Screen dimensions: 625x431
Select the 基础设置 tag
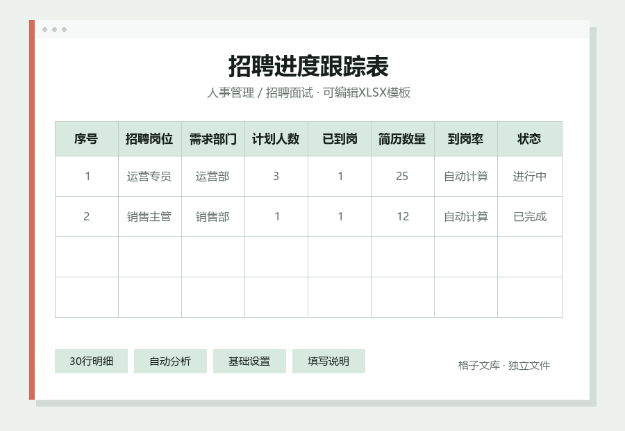click(x=249, y=361)
